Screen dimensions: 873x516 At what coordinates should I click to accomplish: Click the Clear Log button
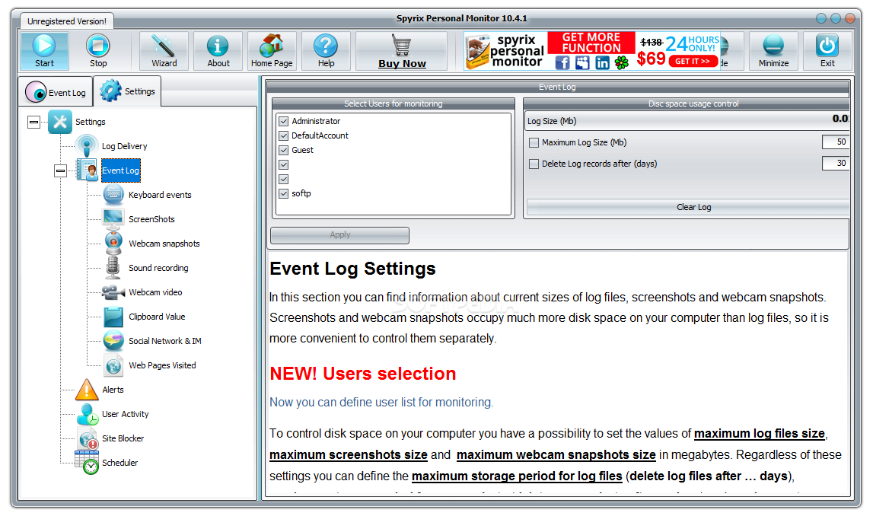coord(688,207)
